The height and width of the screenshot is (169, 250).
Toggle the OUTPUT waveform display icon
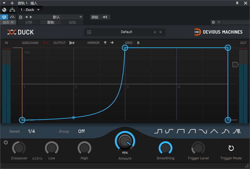click(x=72, y=43)
